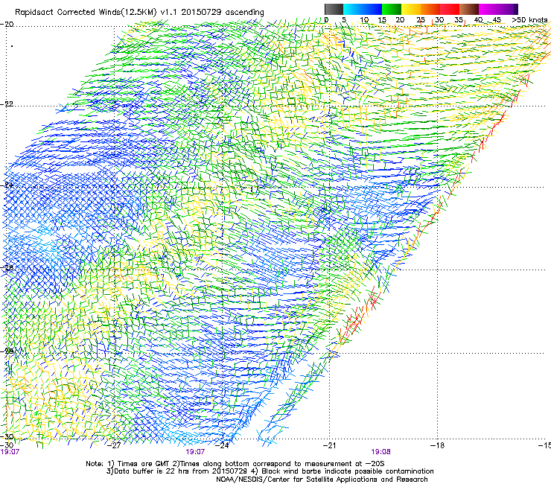Click the dark purple 45-50 knots segment

(x=508, y=9)
